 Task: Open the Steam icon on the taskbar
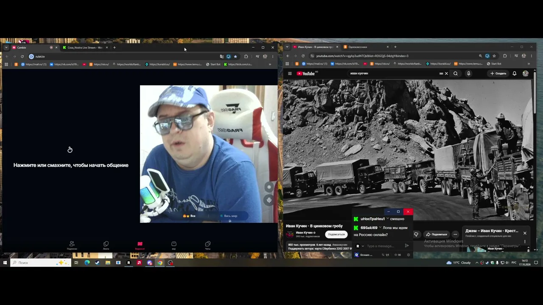pyautogui.click(x=97, y=263)
